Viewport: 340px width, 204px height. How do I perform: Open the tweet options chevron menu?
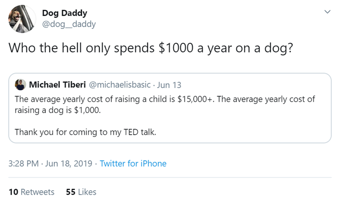[326, 13]
